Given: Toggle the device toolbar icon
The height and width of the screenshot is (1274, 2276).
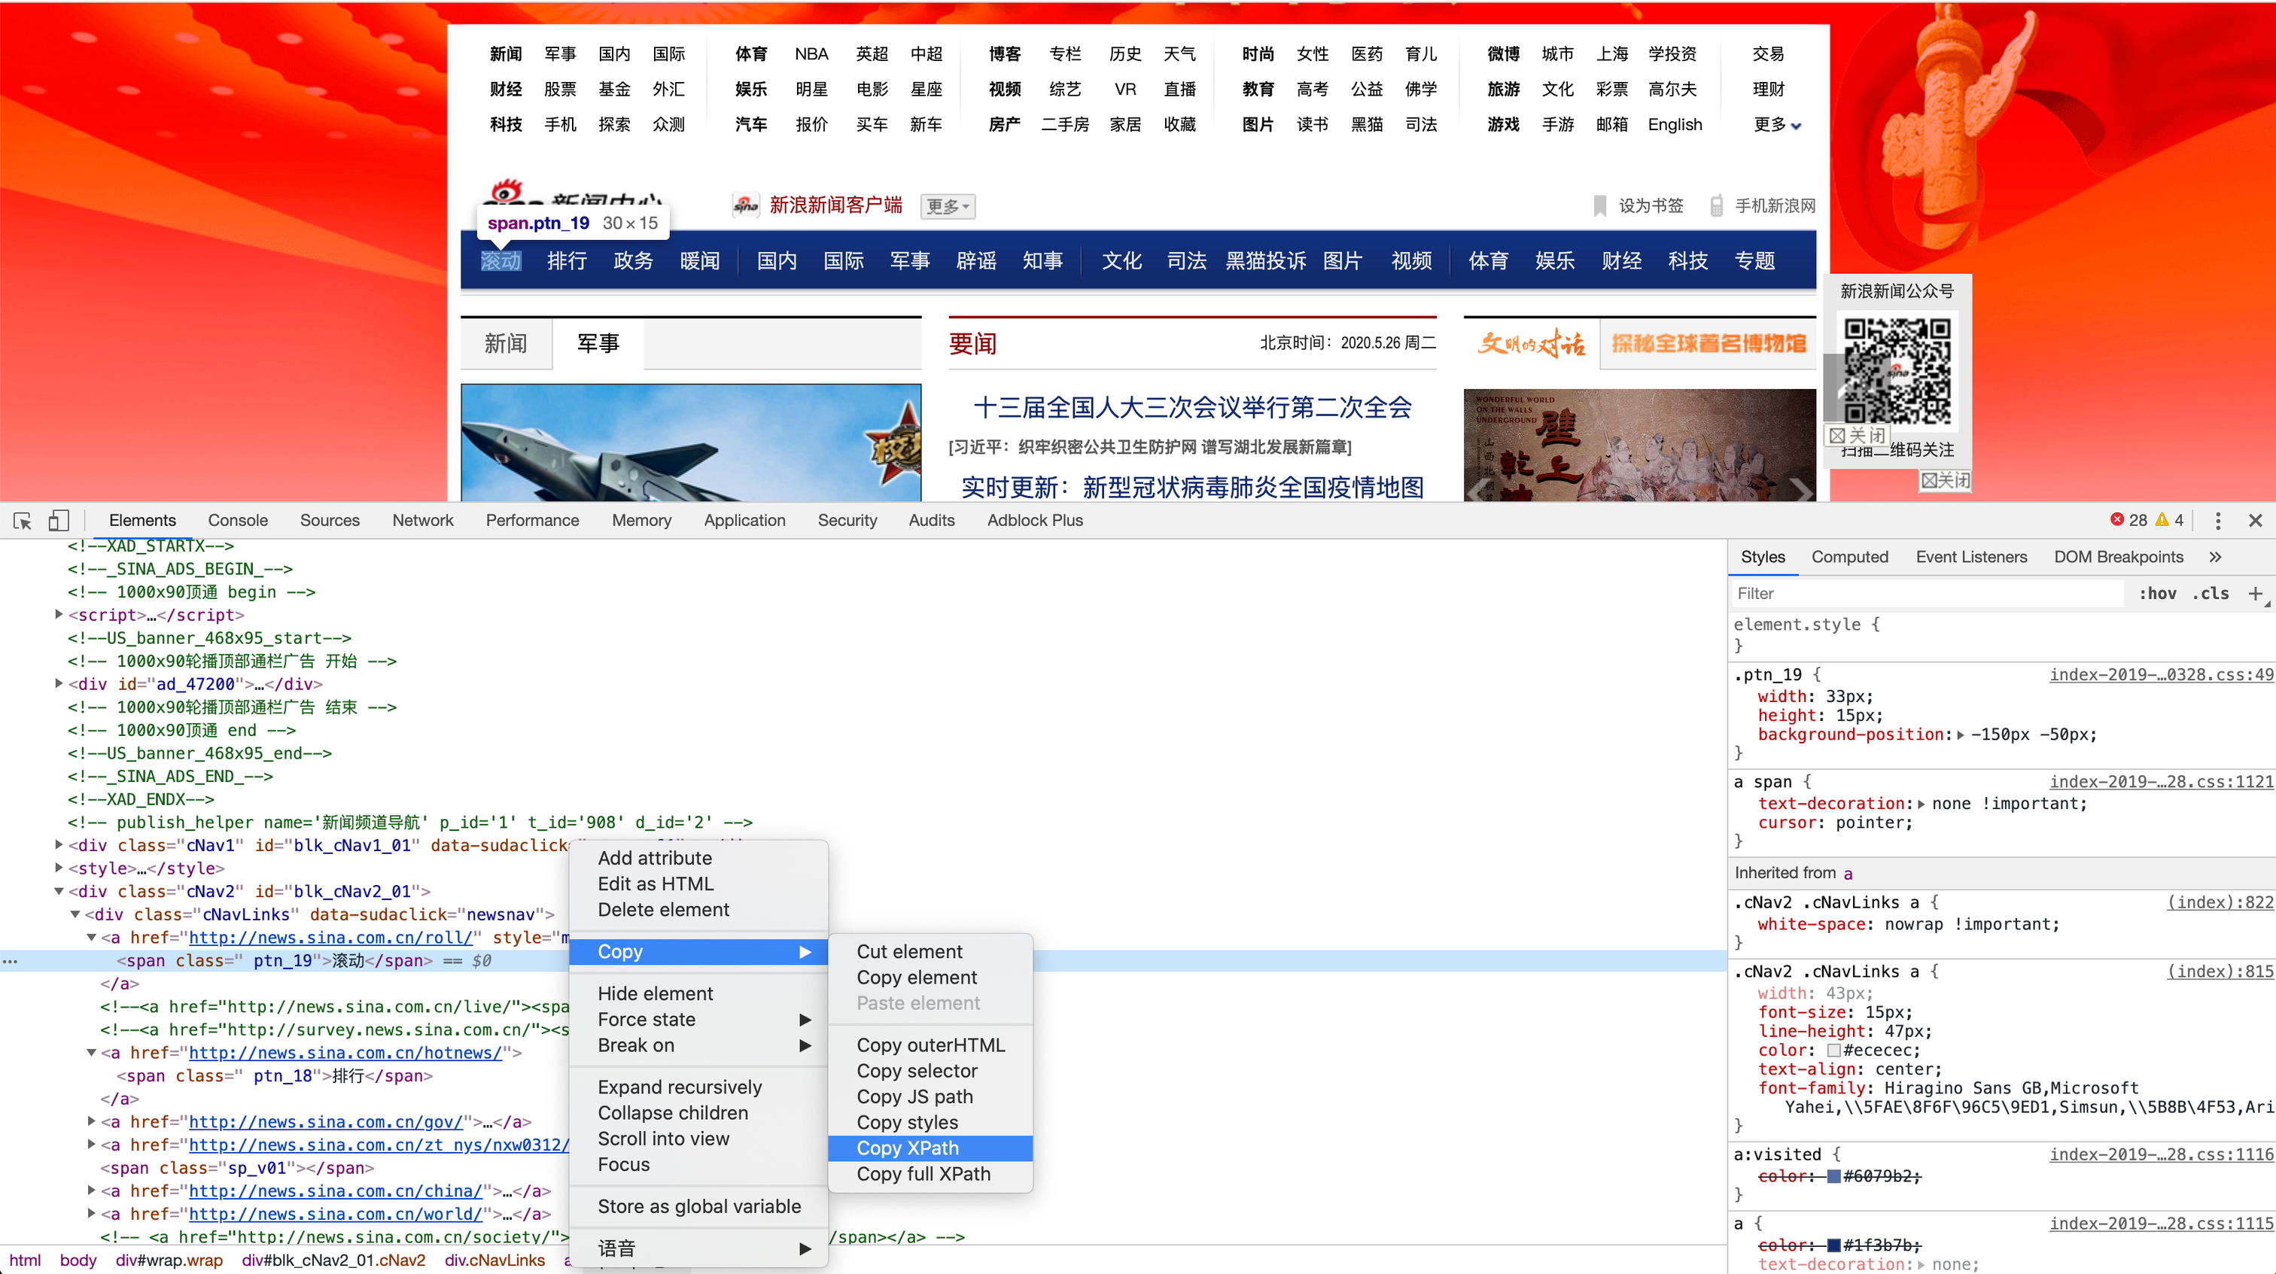Looking at the screenshot, I should [x=58, y=521].
